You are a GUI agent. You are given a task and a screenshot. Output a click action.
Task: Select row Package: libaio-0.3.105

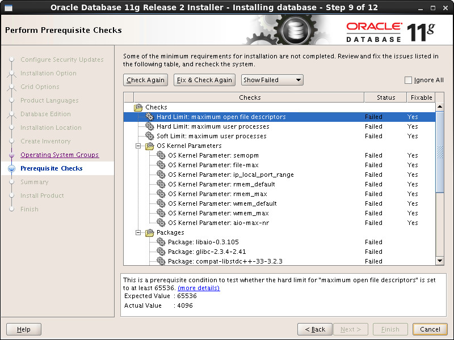click(279, 242)
